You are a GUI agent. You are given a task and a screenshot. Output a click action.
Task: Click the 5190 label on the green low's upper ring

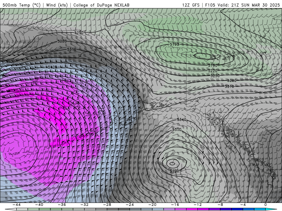[x=174, y=44]
